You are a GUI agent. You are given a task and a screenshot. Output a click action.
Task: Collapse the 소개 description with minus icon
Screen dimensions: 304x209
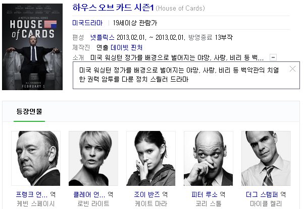[x=273, y=57]
